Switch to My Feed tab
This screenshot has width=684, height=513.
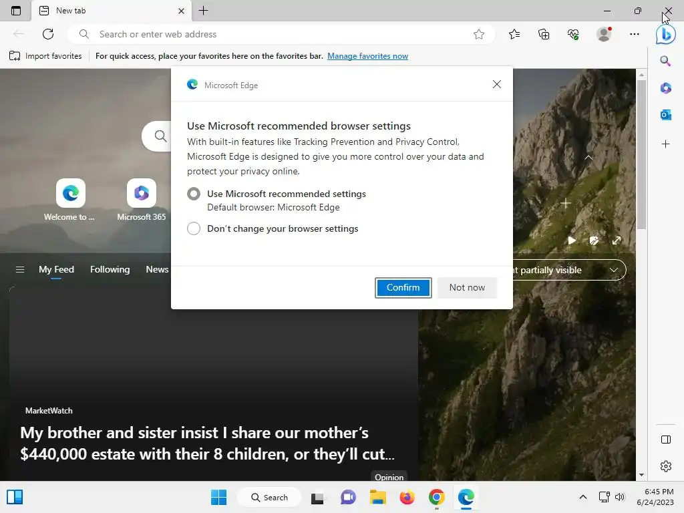56,270
